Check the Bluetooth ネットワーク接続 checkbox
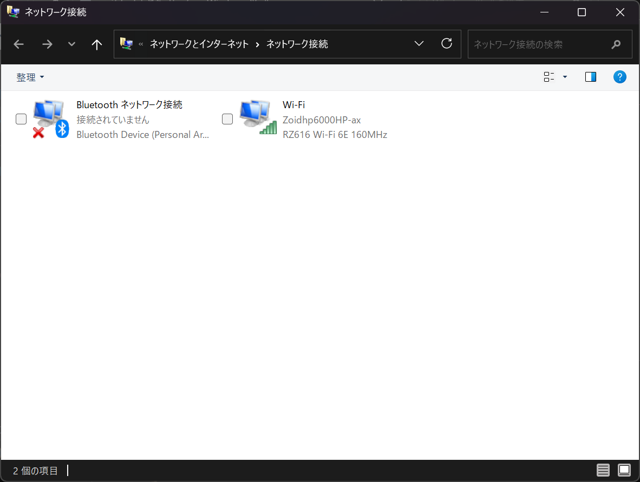Screen dimensions: 640x482 [21, 119]
